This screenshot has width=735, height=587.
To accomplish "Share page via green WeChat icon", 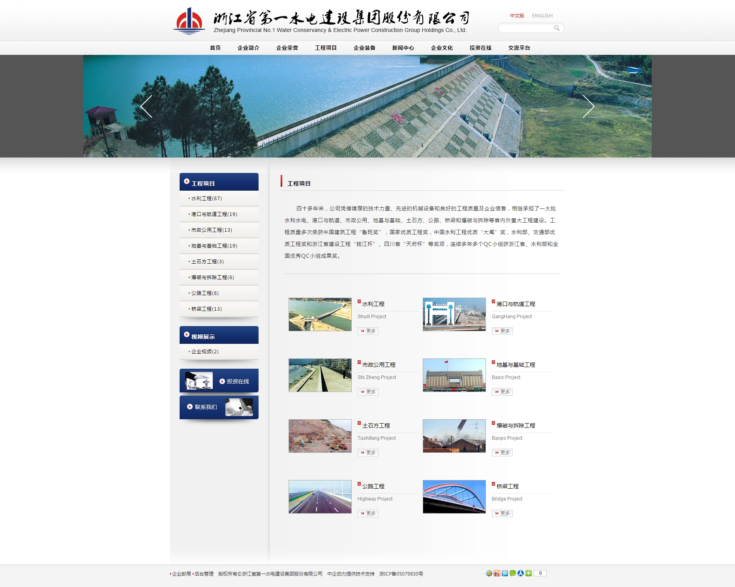I will click(513, 573).
